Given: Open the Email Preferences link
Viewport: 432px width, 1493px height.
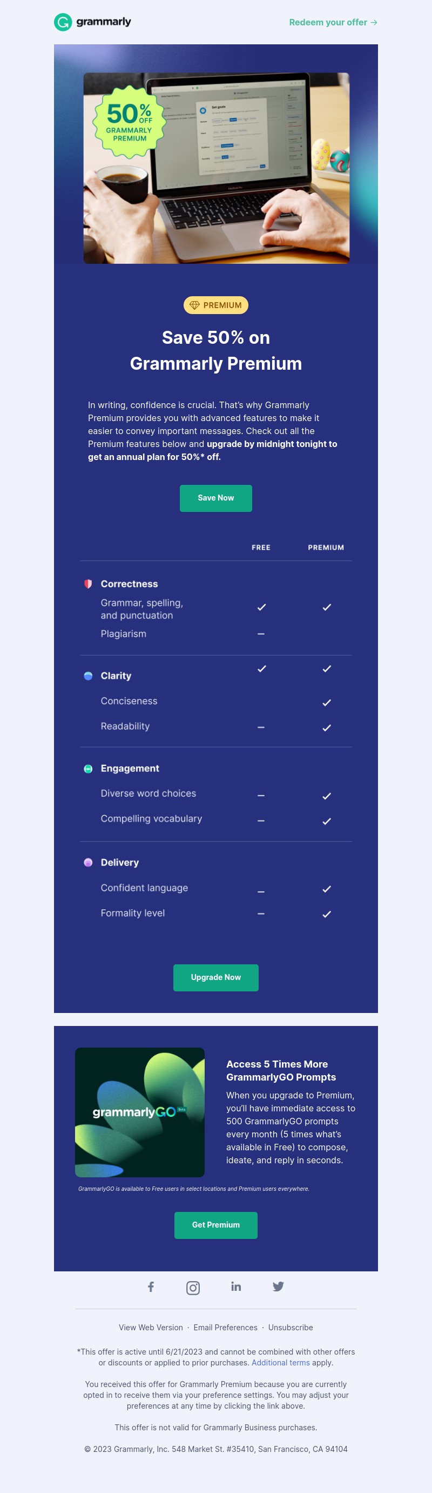Looking at the screenshot, I should point(225,1328).
